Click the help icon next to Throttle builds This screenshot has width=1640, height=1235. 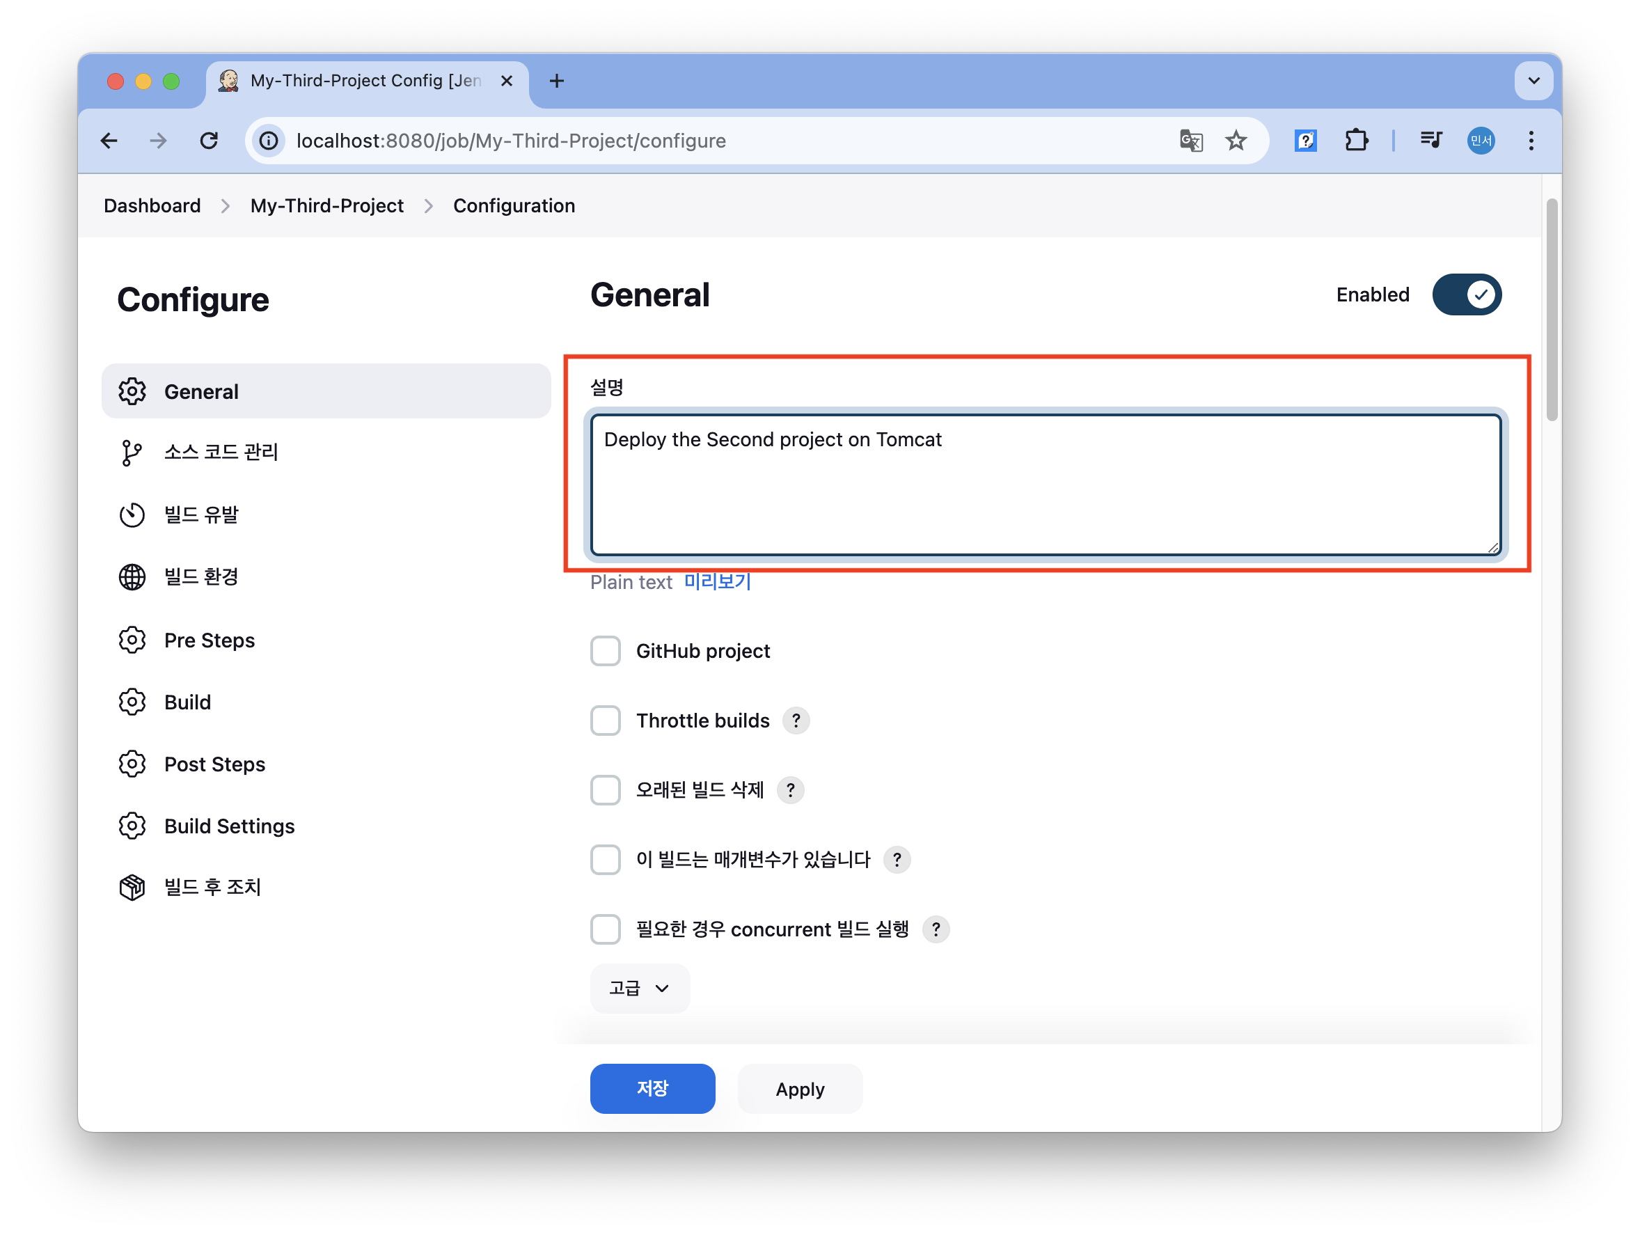click(796, 721)
